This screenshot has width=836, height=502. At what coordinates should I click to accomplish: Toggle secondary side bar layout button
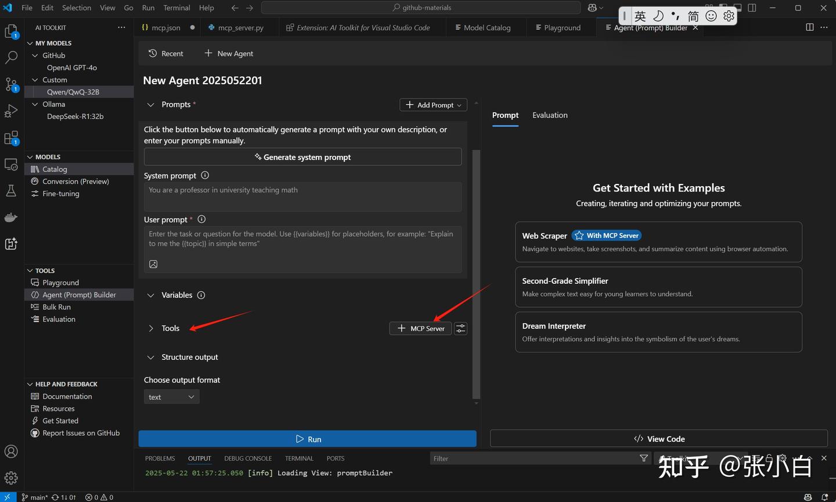click(x=752, y=8)
